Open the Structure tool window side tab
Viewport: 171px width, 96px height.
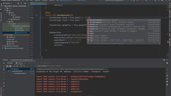(x=1, y=17)
